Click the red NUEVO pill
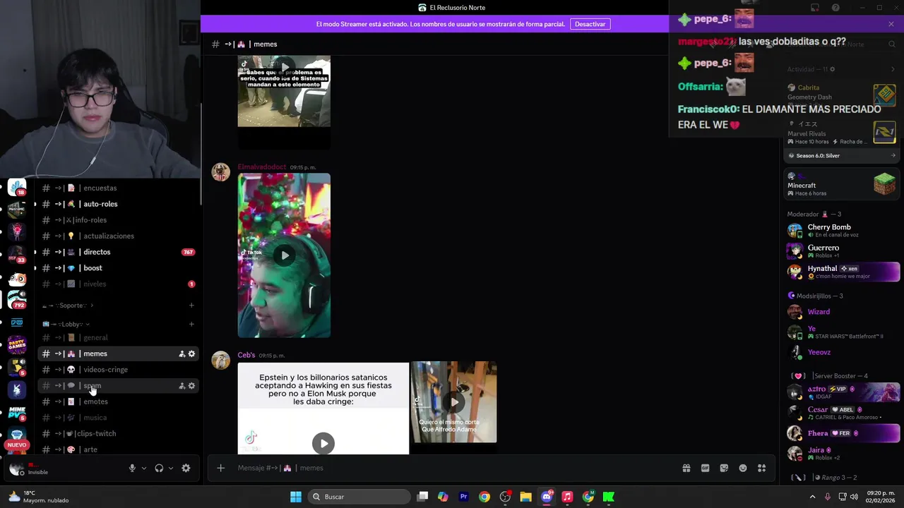This screenshot has height=508, width=904. (17, 445)
